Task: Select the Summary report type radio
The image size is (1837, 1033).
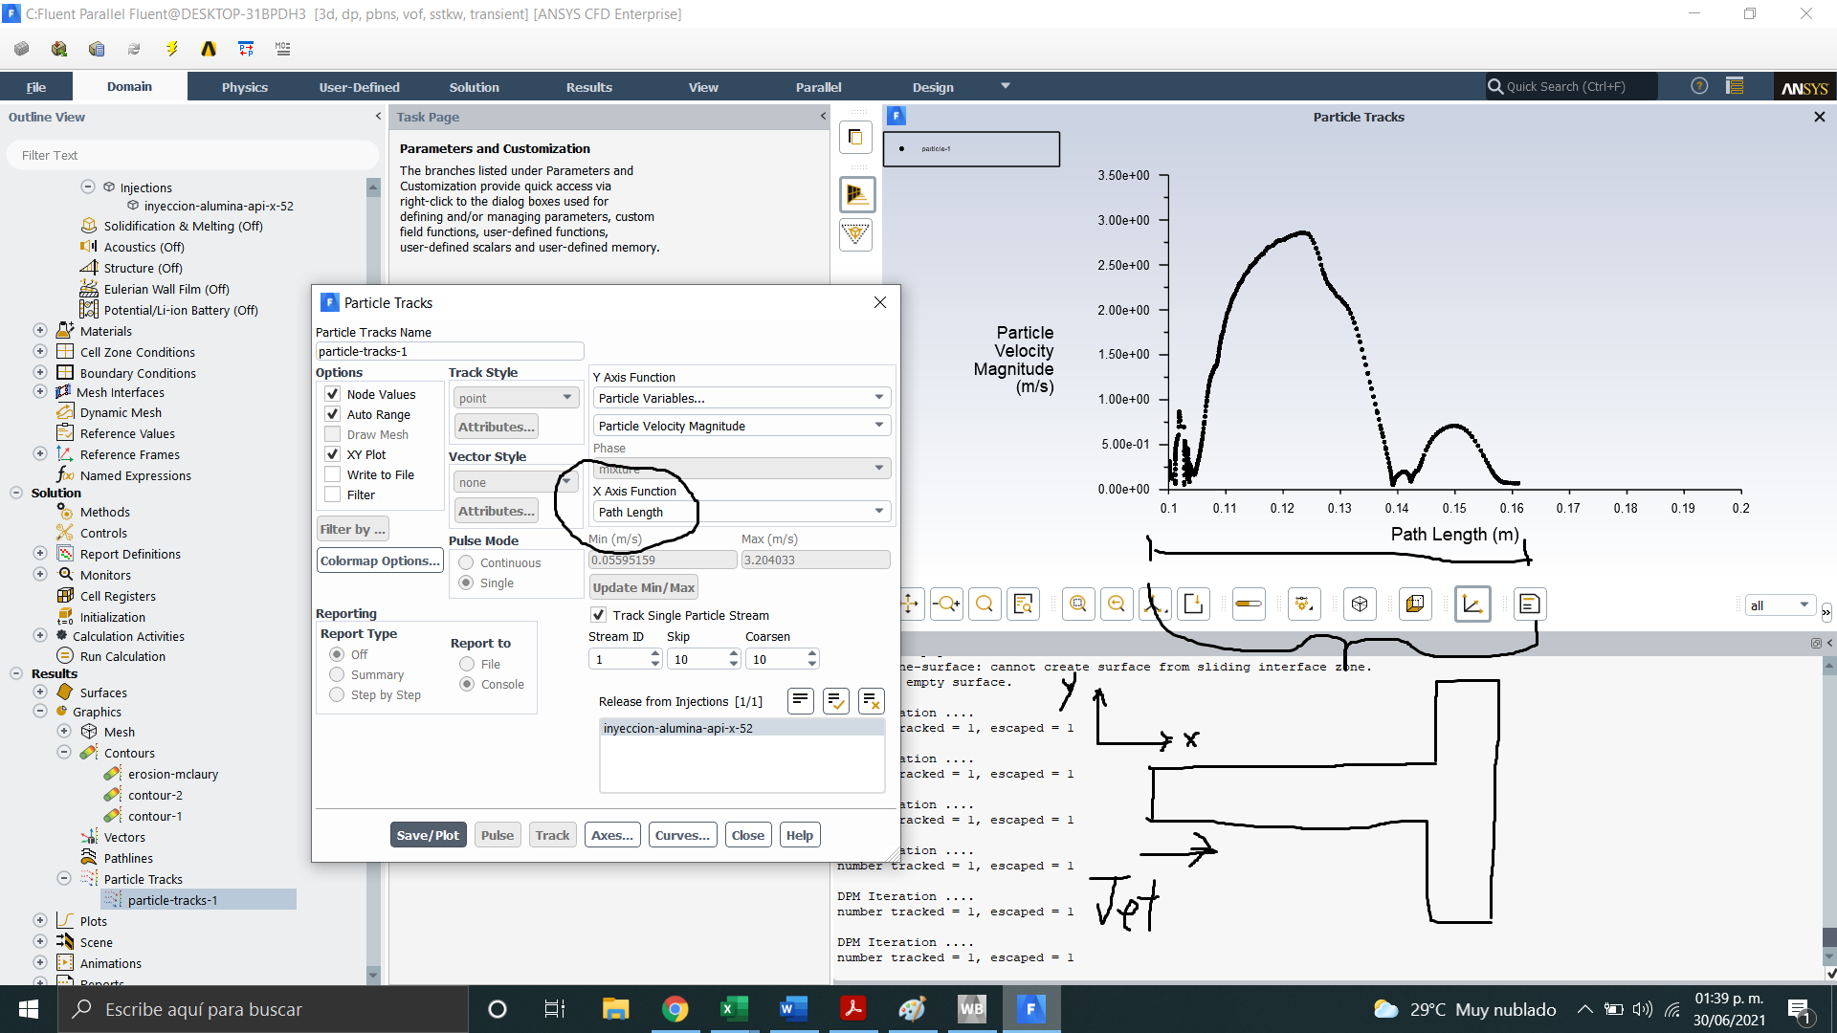Action: tap(337, 674)
